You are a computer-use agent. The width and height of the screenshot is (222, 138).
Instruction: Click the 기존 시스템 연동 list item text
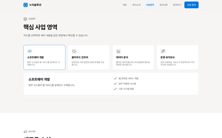point(126,89)
